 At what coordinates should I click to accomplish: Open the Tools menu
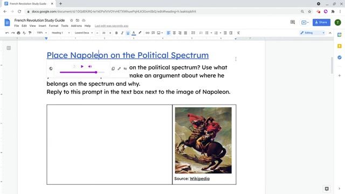(65, 26)
